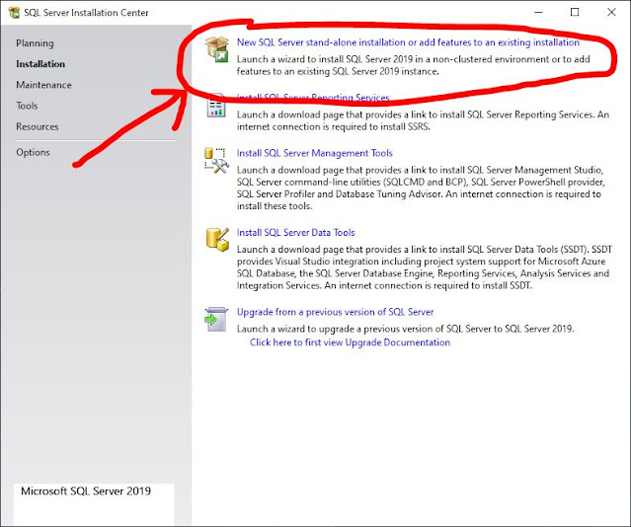Click the stand-alone installation description text
Screen dimensions: 631x527
point(414,65)
